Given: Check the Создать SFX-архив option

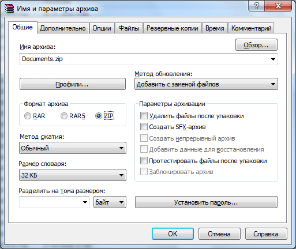Looking at the screenshot, I should click(144, 127).
